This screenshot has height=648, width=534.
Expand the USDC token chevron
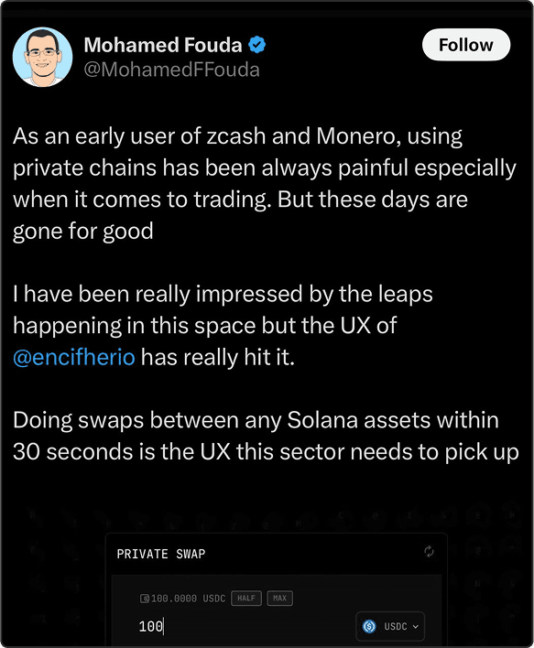pyautogui.click(x=416, y=627)
